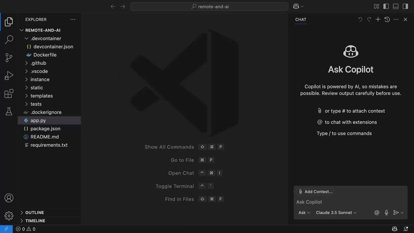
Task: Open the Explorer view in activity bar
Action: [x=9, y=22]
